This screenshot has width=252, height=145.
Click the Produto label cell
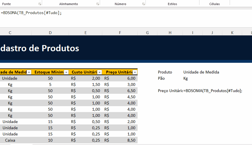165,72
